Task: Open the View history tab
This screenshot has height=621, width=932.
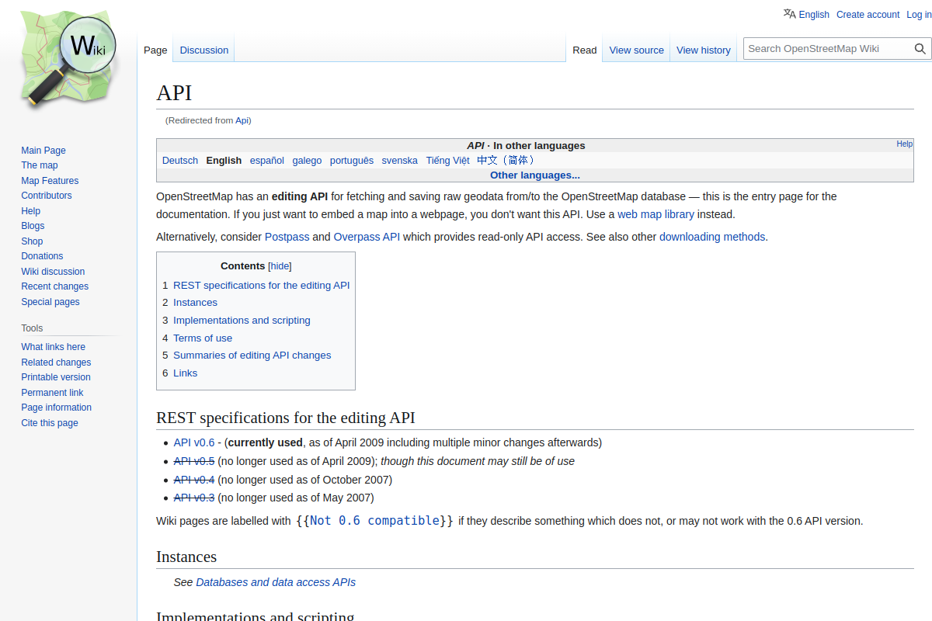Action: [x=704, y=50]
